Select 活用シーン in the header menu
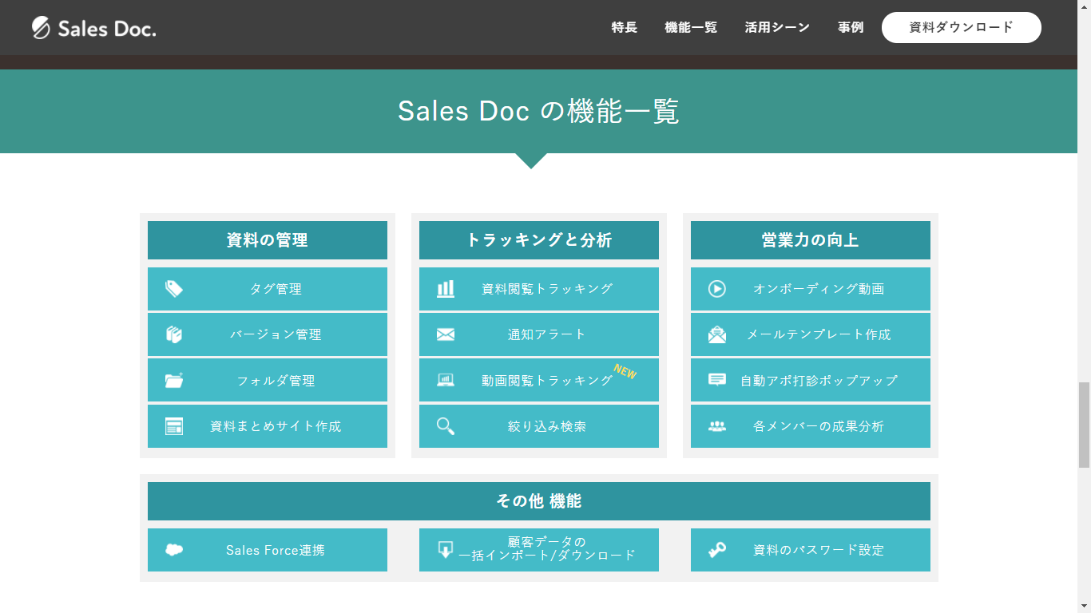Viewport: 1091px width, 613px height. pos(777,27)
